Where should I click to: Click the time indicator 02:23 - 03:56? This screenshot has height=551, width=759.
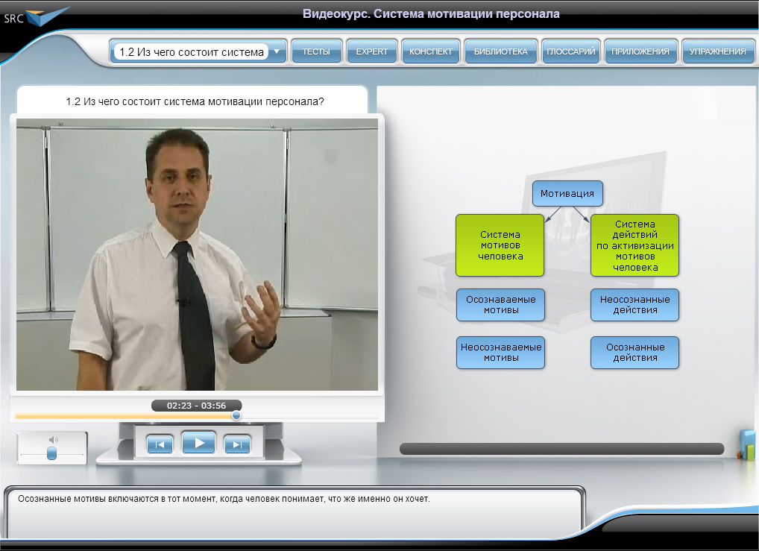click(196, 406)
